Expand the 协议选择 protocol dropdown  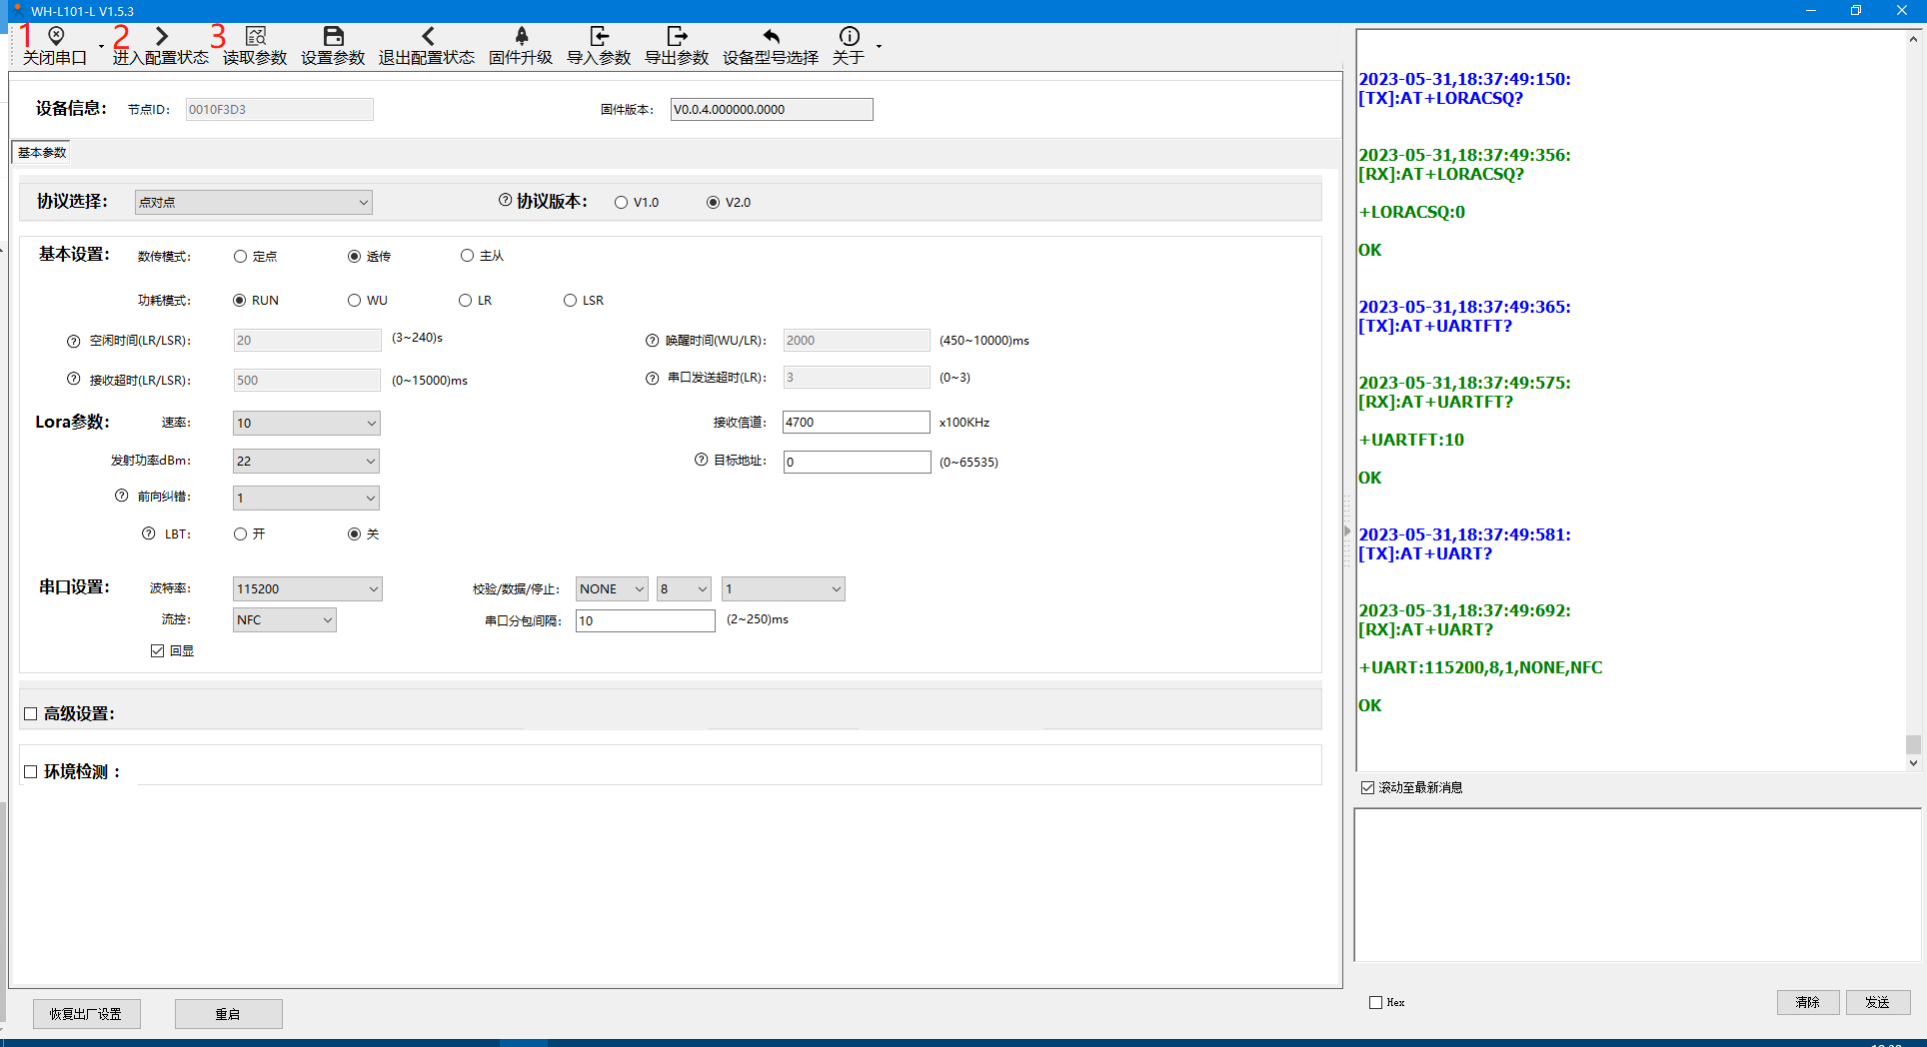click(x=254, y=203)
